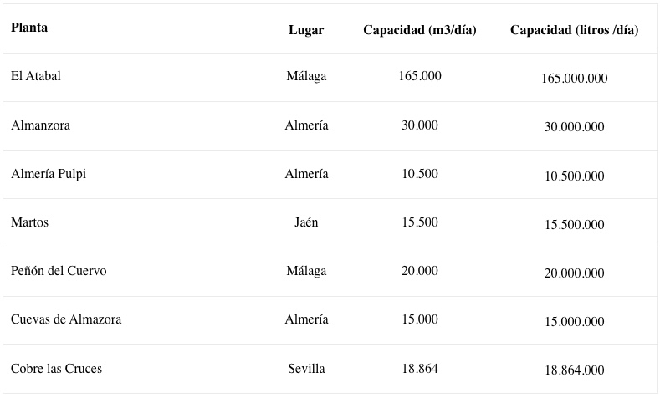Image resolution: width=660 pixels, height=398 pixels.
Task: Click the Cobre las Cruces cell
Action: point(56,369)
